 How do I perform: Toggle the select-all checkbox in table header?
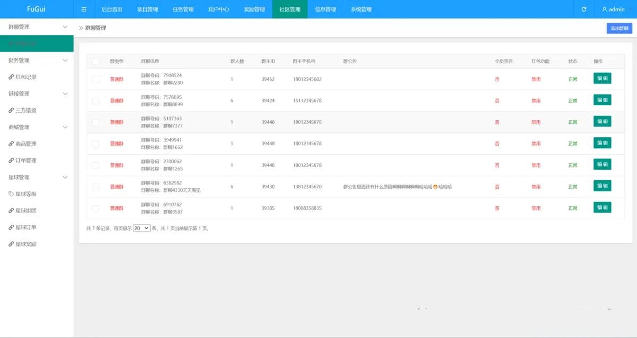tap(96, 62)
